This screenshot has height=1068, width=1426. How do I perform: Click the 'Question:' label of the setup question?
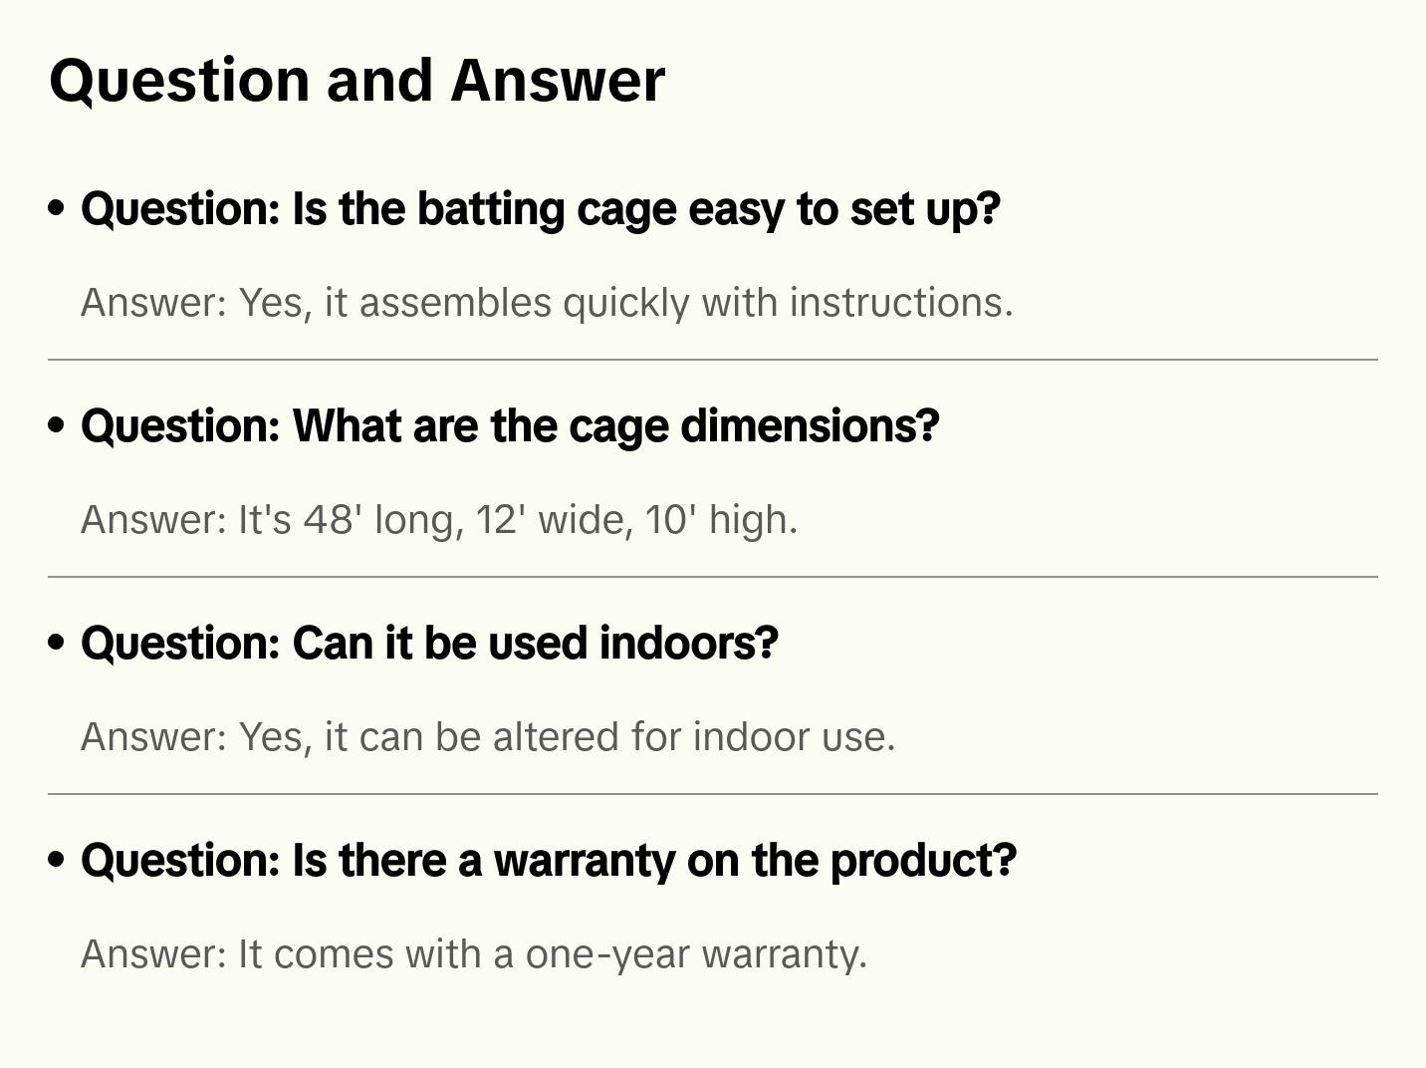click(180, 209)
